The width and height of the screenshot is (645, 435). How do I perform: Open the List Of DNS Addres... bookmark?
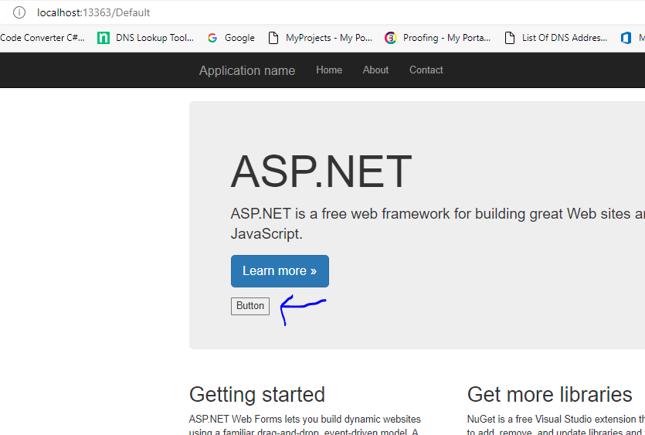pyautogui.click(x=555, y=38)
